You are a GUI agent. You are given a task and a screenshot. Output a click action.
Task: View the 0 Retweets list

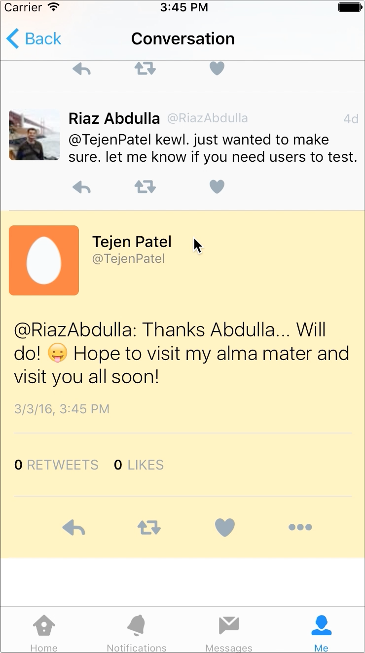[x=56, y=465]
